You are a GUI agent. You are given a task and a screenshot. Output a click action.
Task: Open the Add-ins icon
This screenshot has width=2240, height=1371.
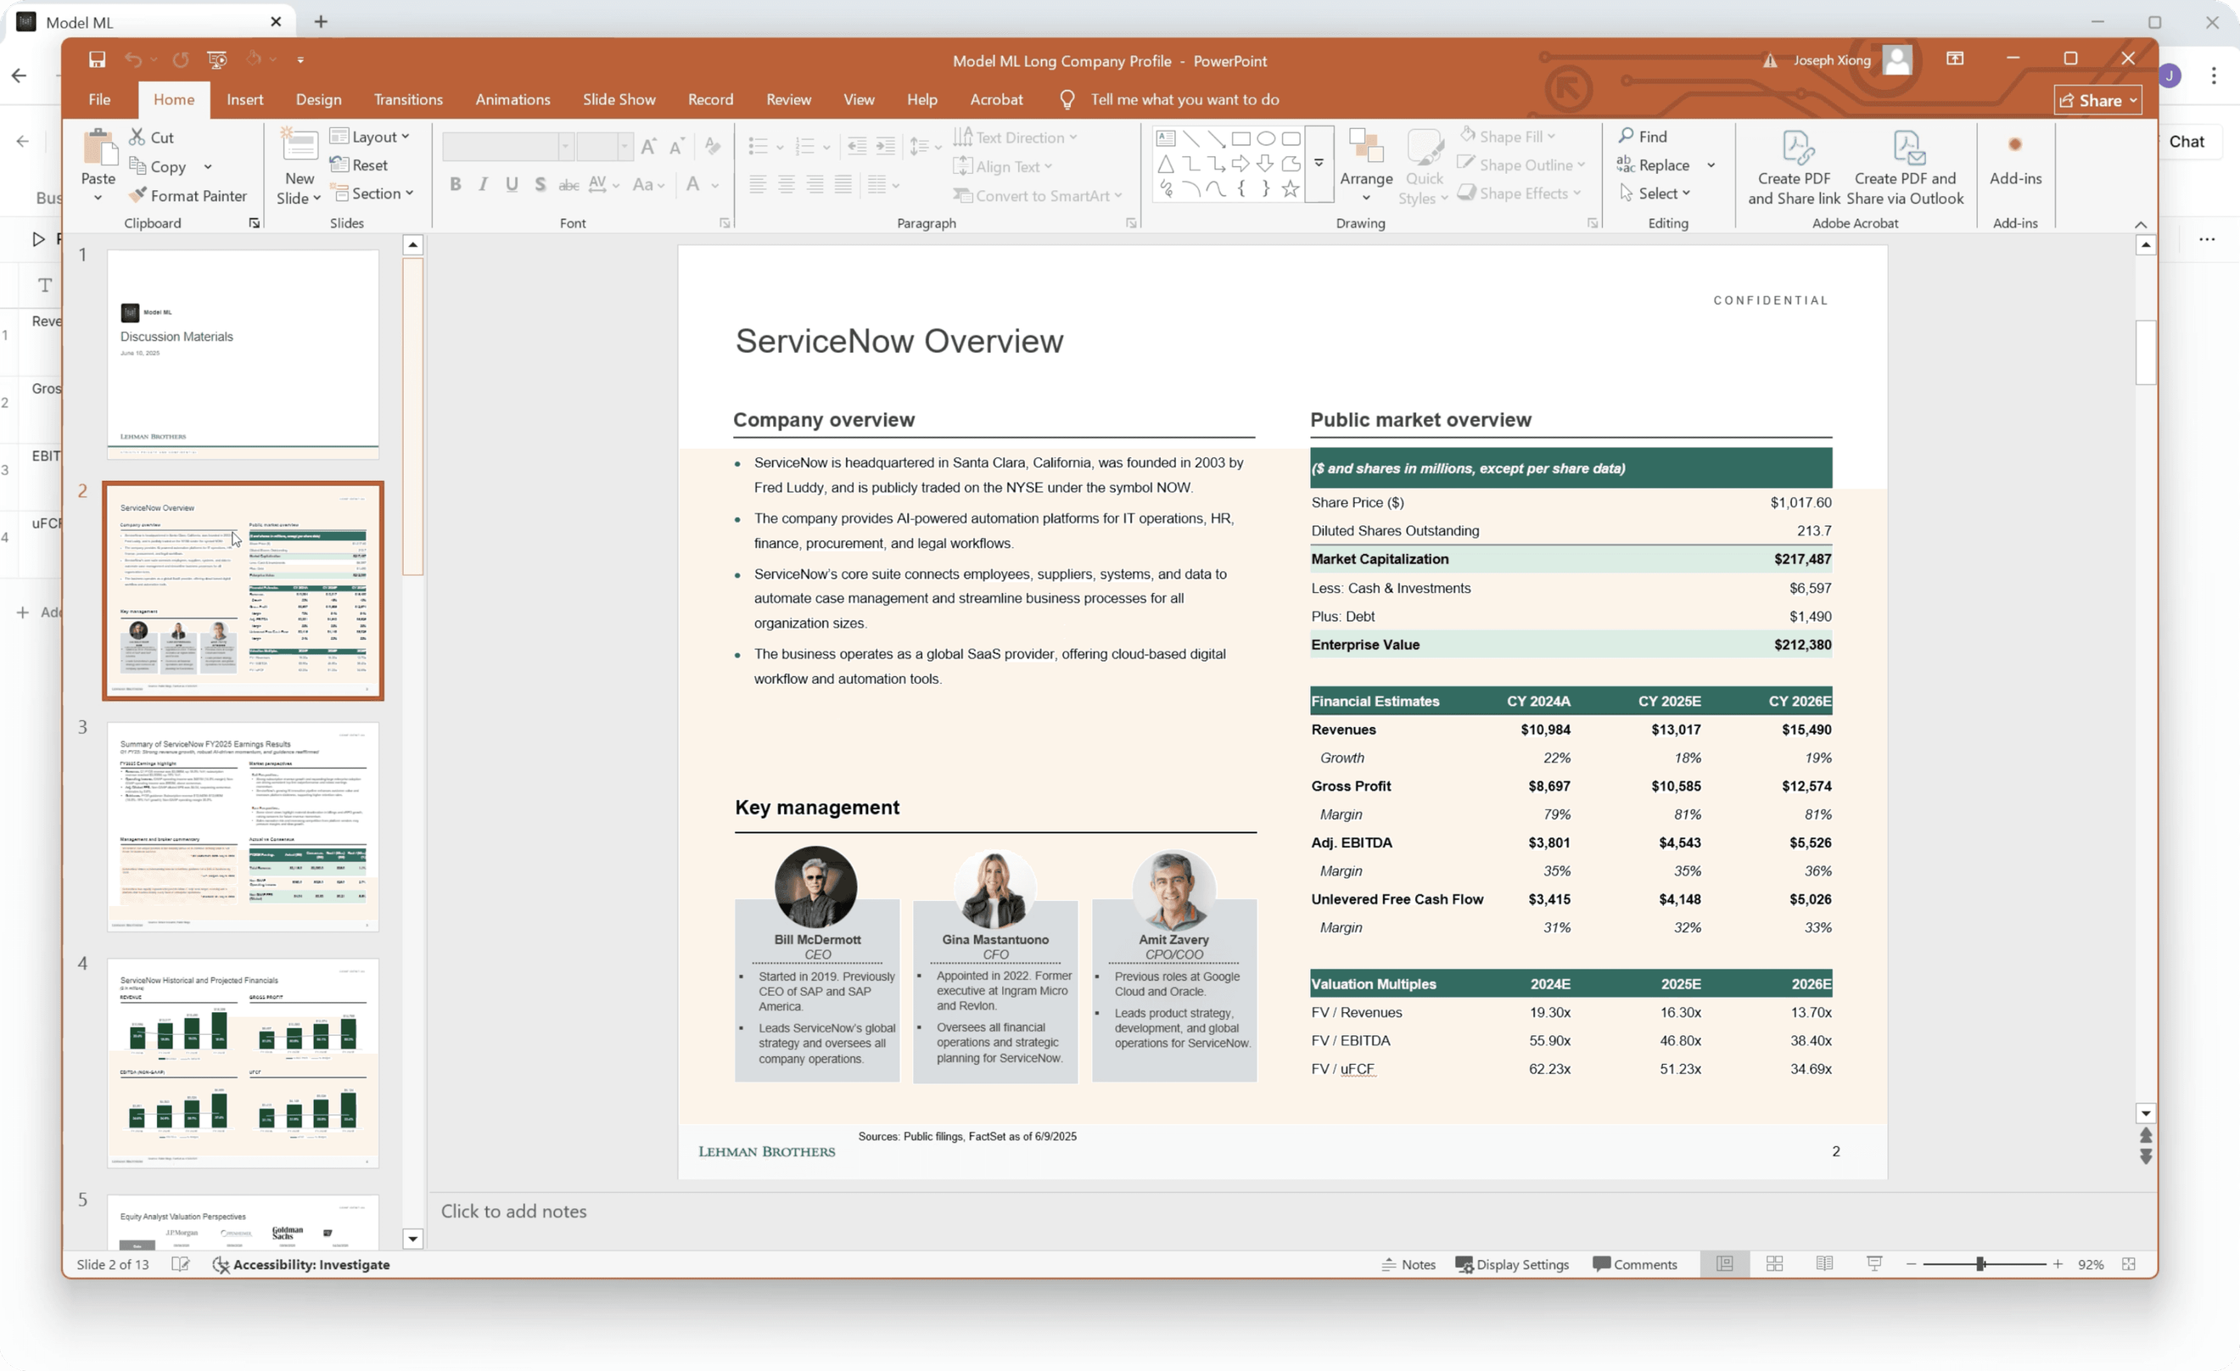(2014, 145)
